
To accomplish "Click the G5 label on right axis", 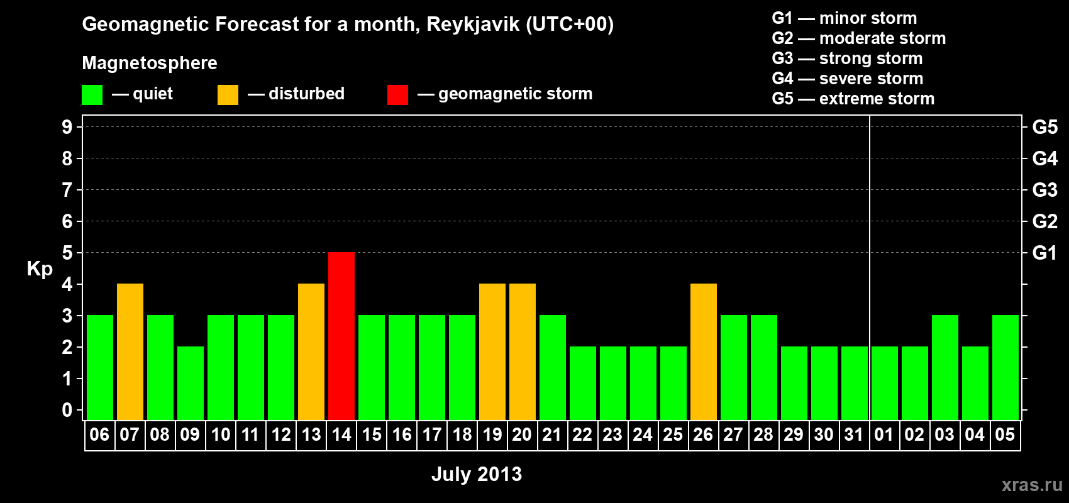I will 1045,127.
